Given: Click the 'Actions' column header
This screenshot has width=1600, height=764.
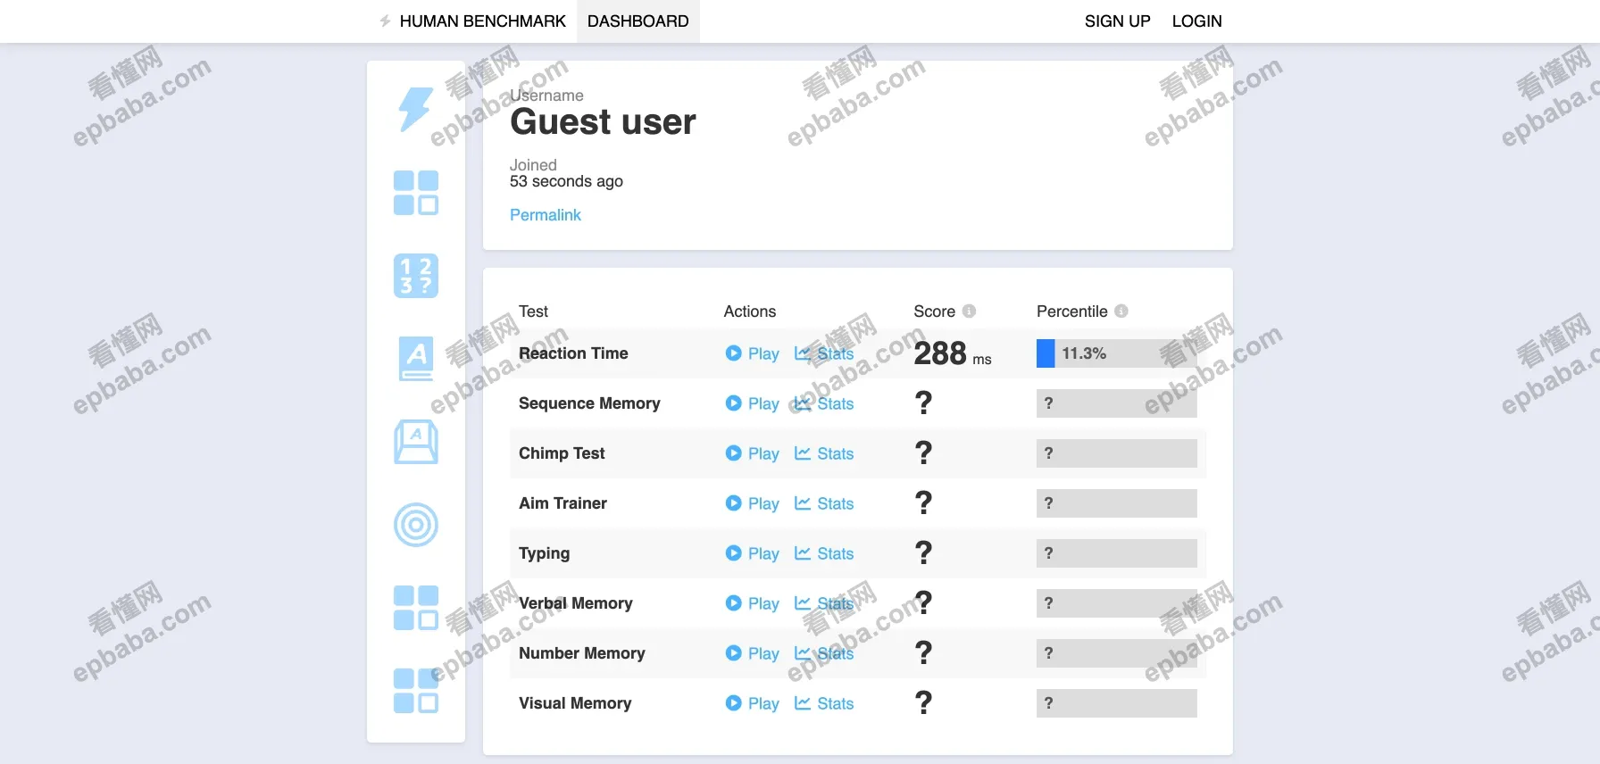Looking at the screenshot, I should point(750,311).
